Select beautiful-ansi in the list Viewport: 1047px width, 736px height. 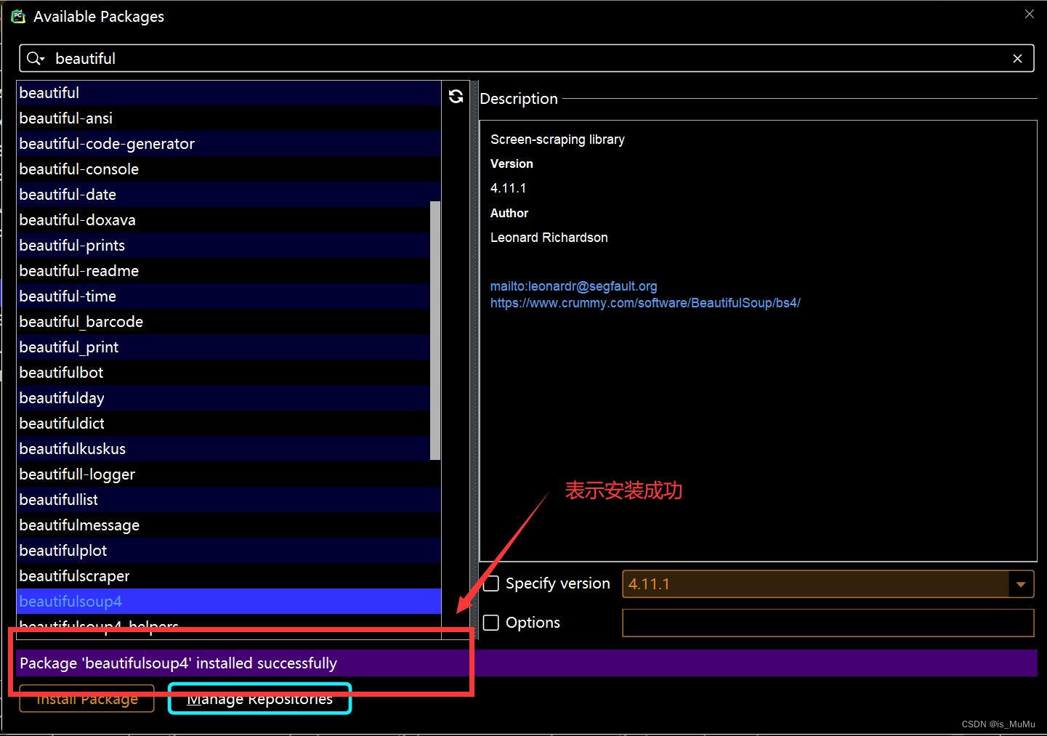point(229,118)
